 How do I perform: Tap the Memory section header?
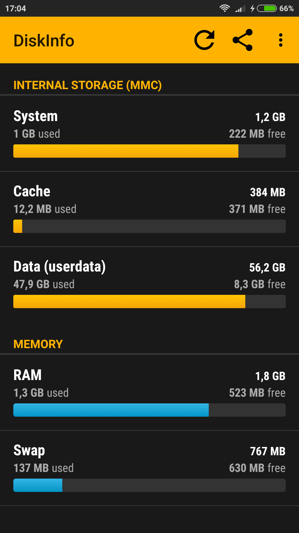tap(38, 344)
